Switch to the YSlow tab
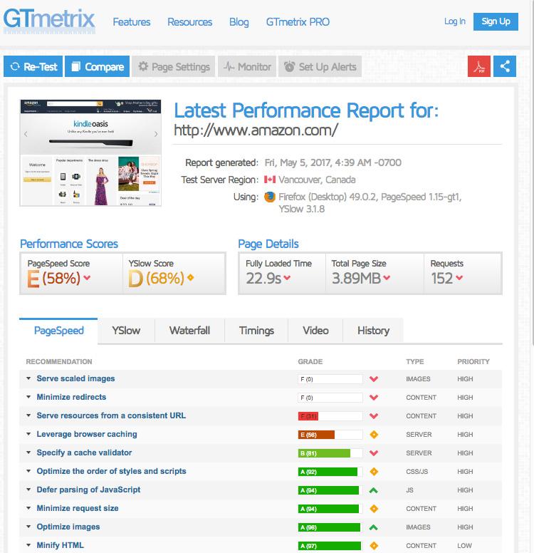This screenshot has width=534, height=553. point(126,331)
